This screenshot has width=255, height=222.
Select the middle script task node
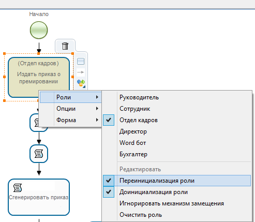point(39,154)
